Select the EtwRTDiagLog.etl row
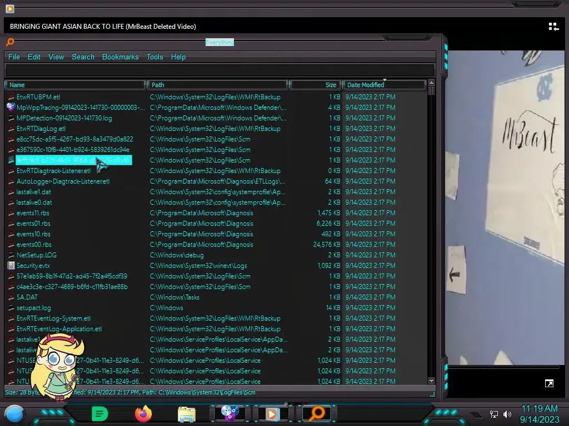This screenshot has width=569, height=426. pyautogui.click(x=216, y=128)
